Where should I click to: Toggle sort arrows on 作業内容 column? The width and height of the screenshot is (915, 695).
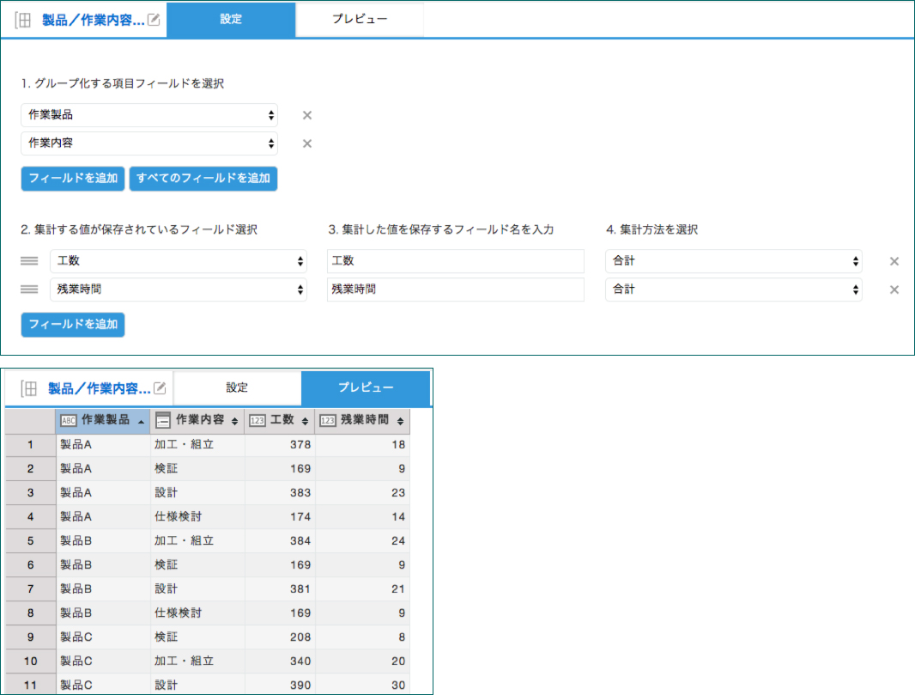coord(234,421)
